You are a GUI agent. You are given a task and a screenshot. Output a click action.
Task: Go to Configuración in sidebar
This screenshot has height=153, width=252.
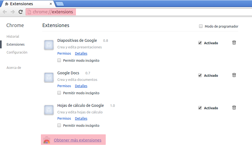pyautogui.click(x=17, y=52)
